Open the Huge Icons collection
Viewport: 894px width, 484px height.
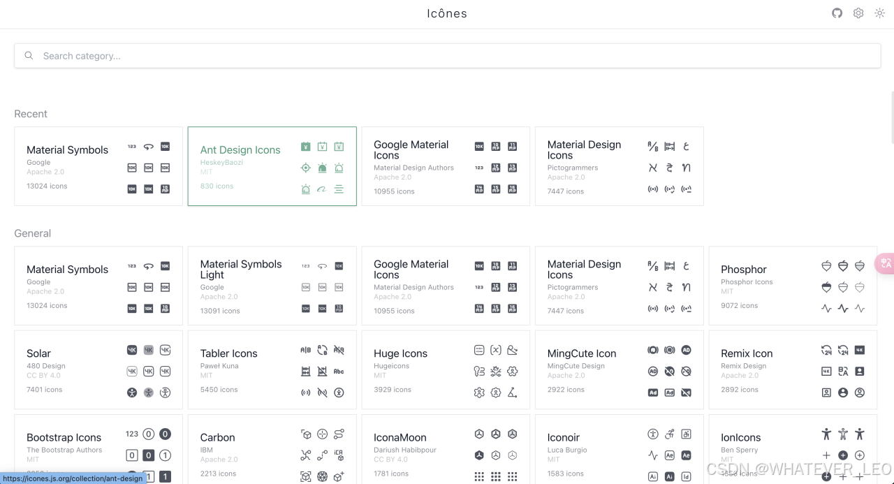coord(446,369)
